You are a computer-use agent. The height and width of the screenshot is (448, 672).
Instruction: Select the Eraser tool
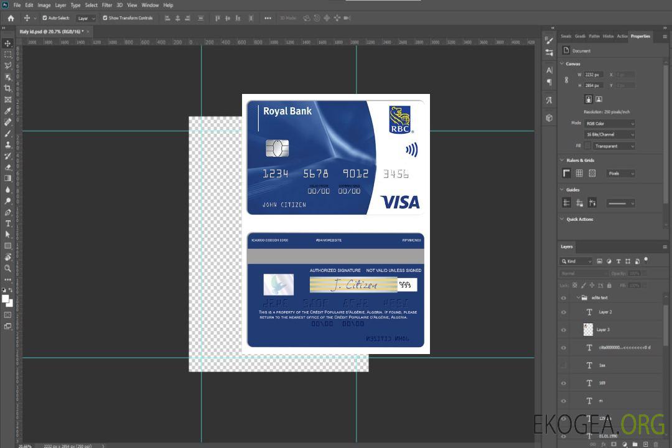tap(7, 167)
